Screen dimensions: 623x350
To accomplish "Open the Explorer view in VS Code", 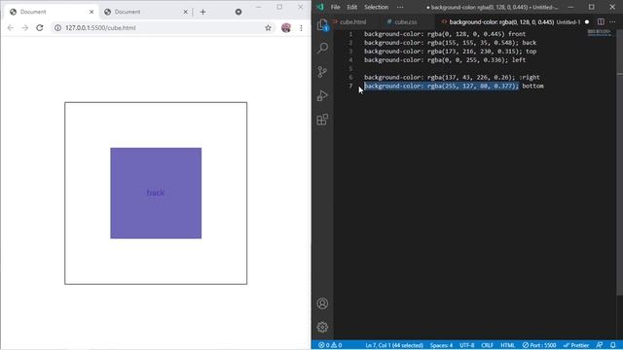I will 322,25.
